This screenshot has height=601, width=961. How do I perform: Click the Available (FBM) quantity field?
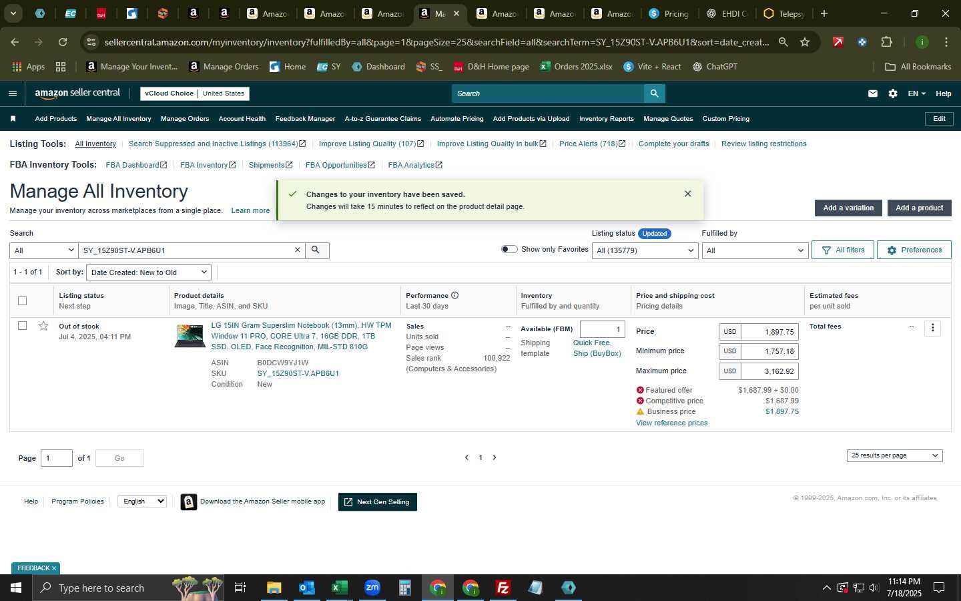[602, 329]
